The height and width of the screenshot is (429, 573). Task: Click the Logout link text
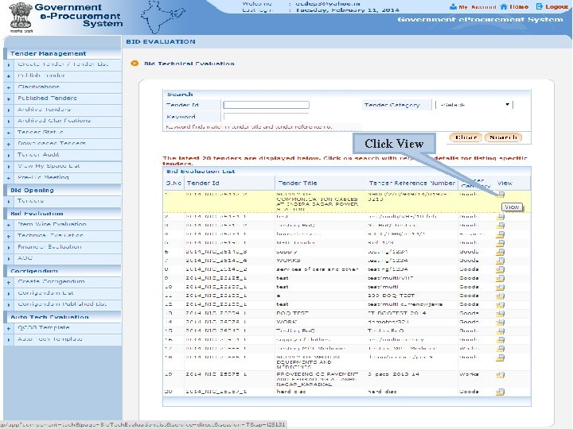[556, 7]
